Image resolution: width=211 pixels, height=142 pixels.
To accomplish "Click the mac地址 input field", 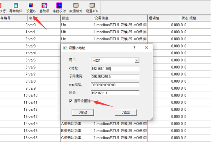I will click(115, 85).
